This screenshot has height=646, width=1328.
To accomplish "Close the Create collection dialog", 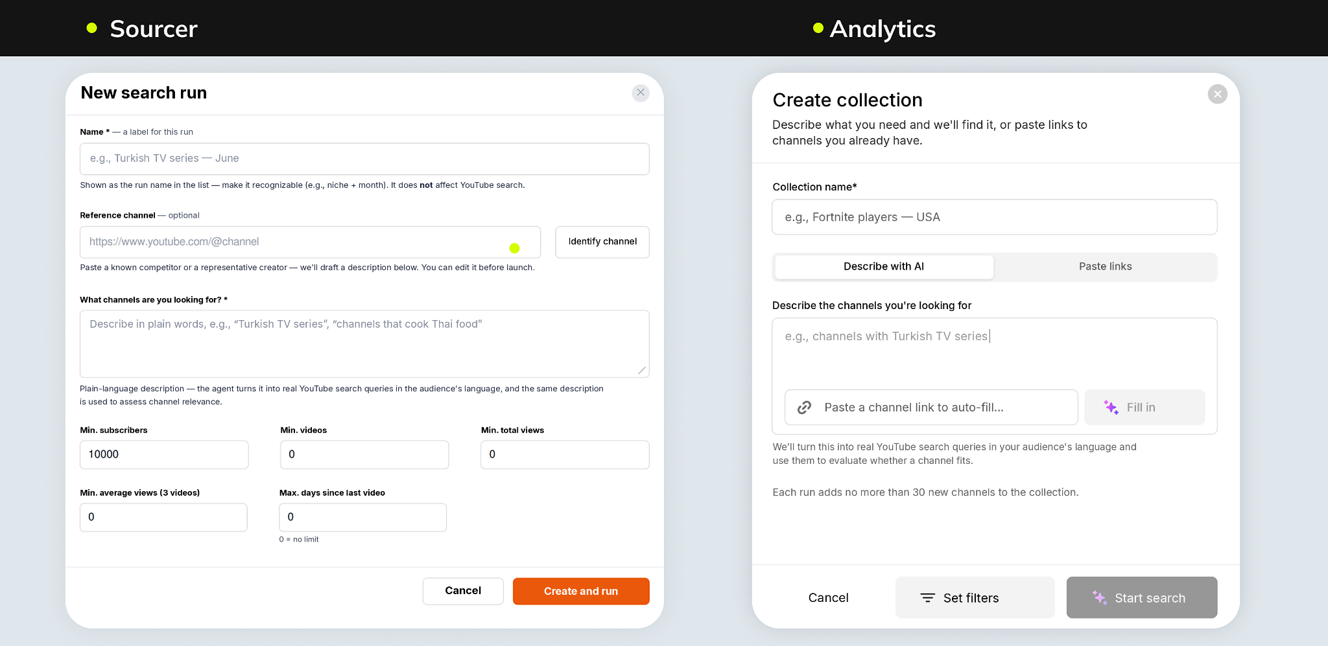I will coord(1217,95).
